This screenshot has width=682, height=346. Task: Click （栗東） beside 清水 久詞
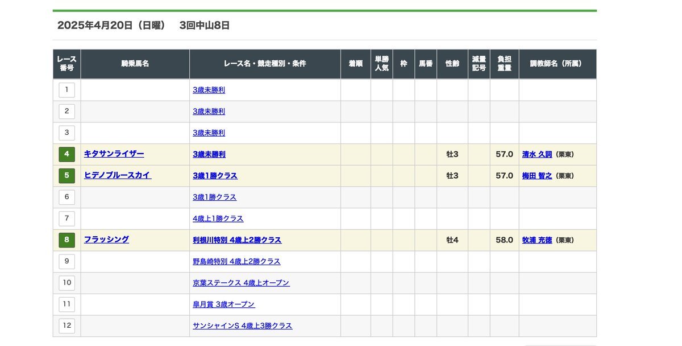click(x=564, y=155)
